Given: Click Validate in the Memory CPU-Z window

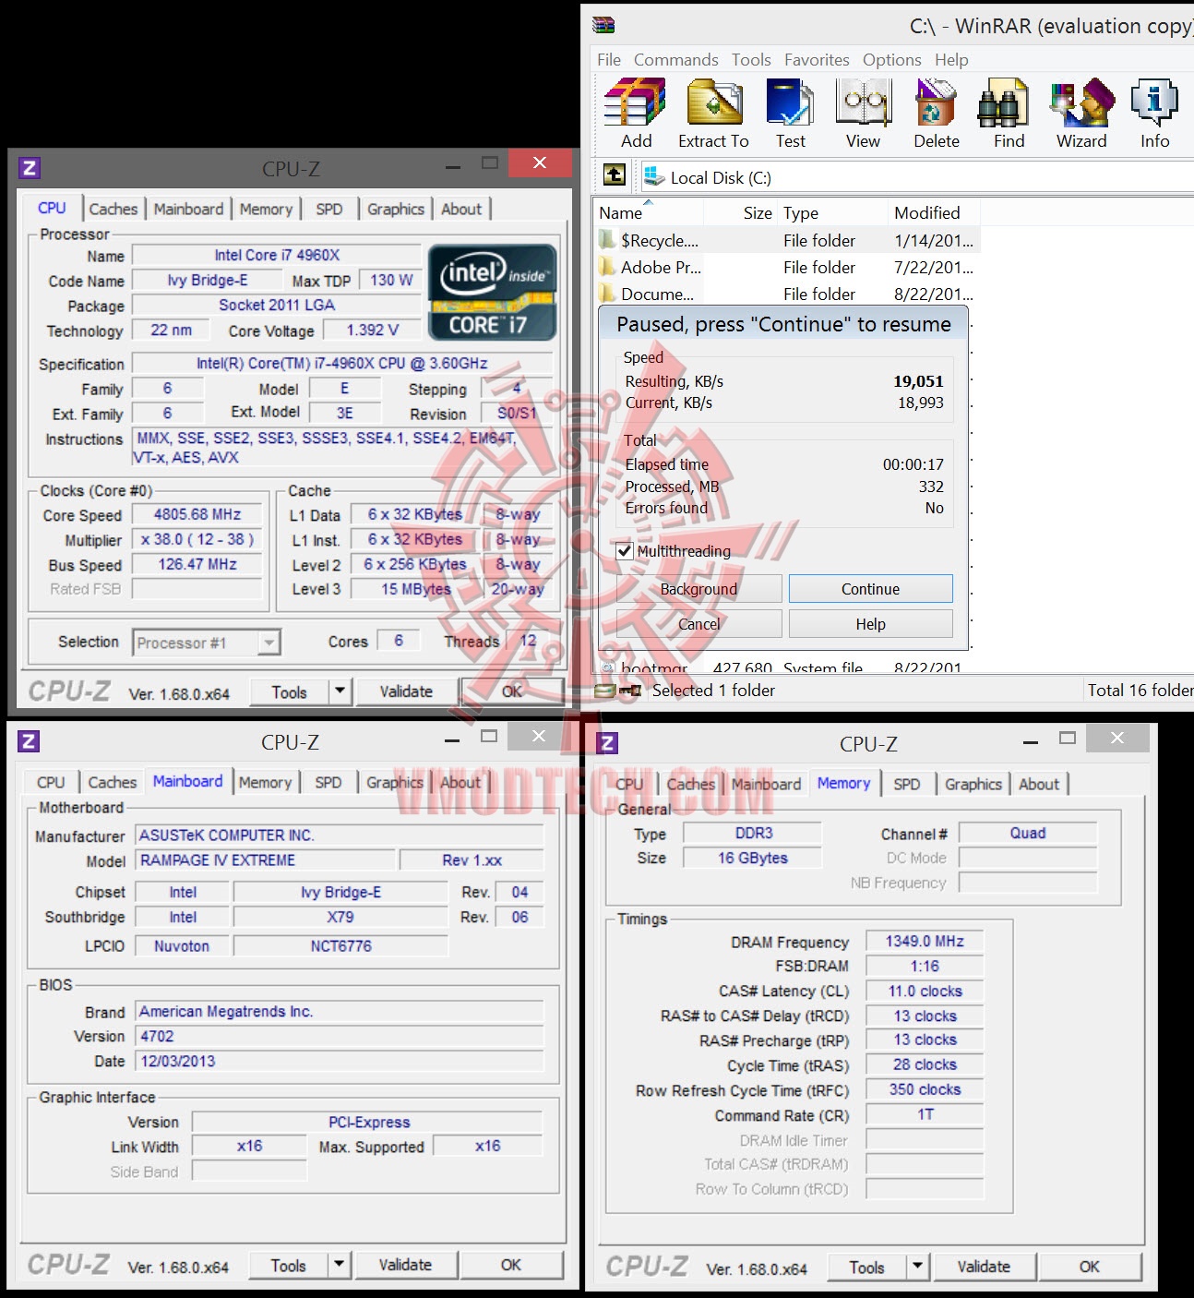Looking at the screenshot, I should pos(984,1267).
